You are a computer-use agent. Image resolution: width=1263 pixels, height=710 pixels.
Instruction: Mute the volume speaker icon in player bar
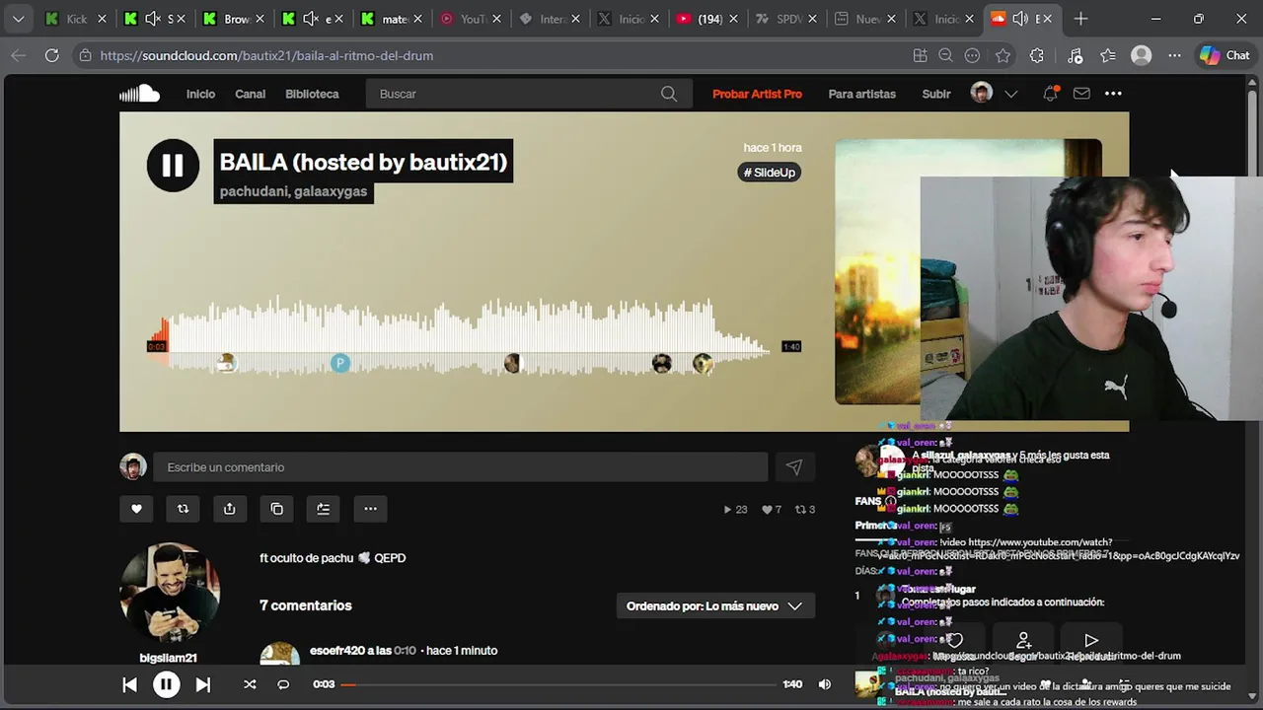click(x=825, y=684)
